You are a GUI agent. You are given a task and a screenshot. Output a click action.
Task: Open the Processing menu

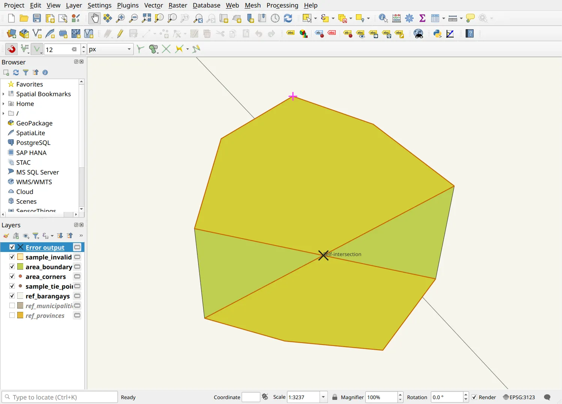click(x=282, y=5)
